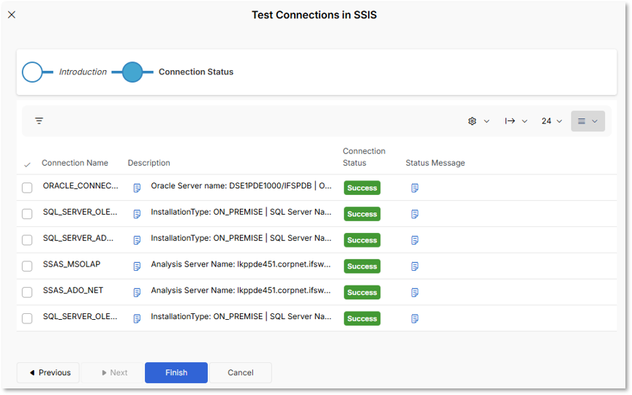View status message icon for SQL_SERVER_AD... row
632x395 pixels.
tap(415, 240)
